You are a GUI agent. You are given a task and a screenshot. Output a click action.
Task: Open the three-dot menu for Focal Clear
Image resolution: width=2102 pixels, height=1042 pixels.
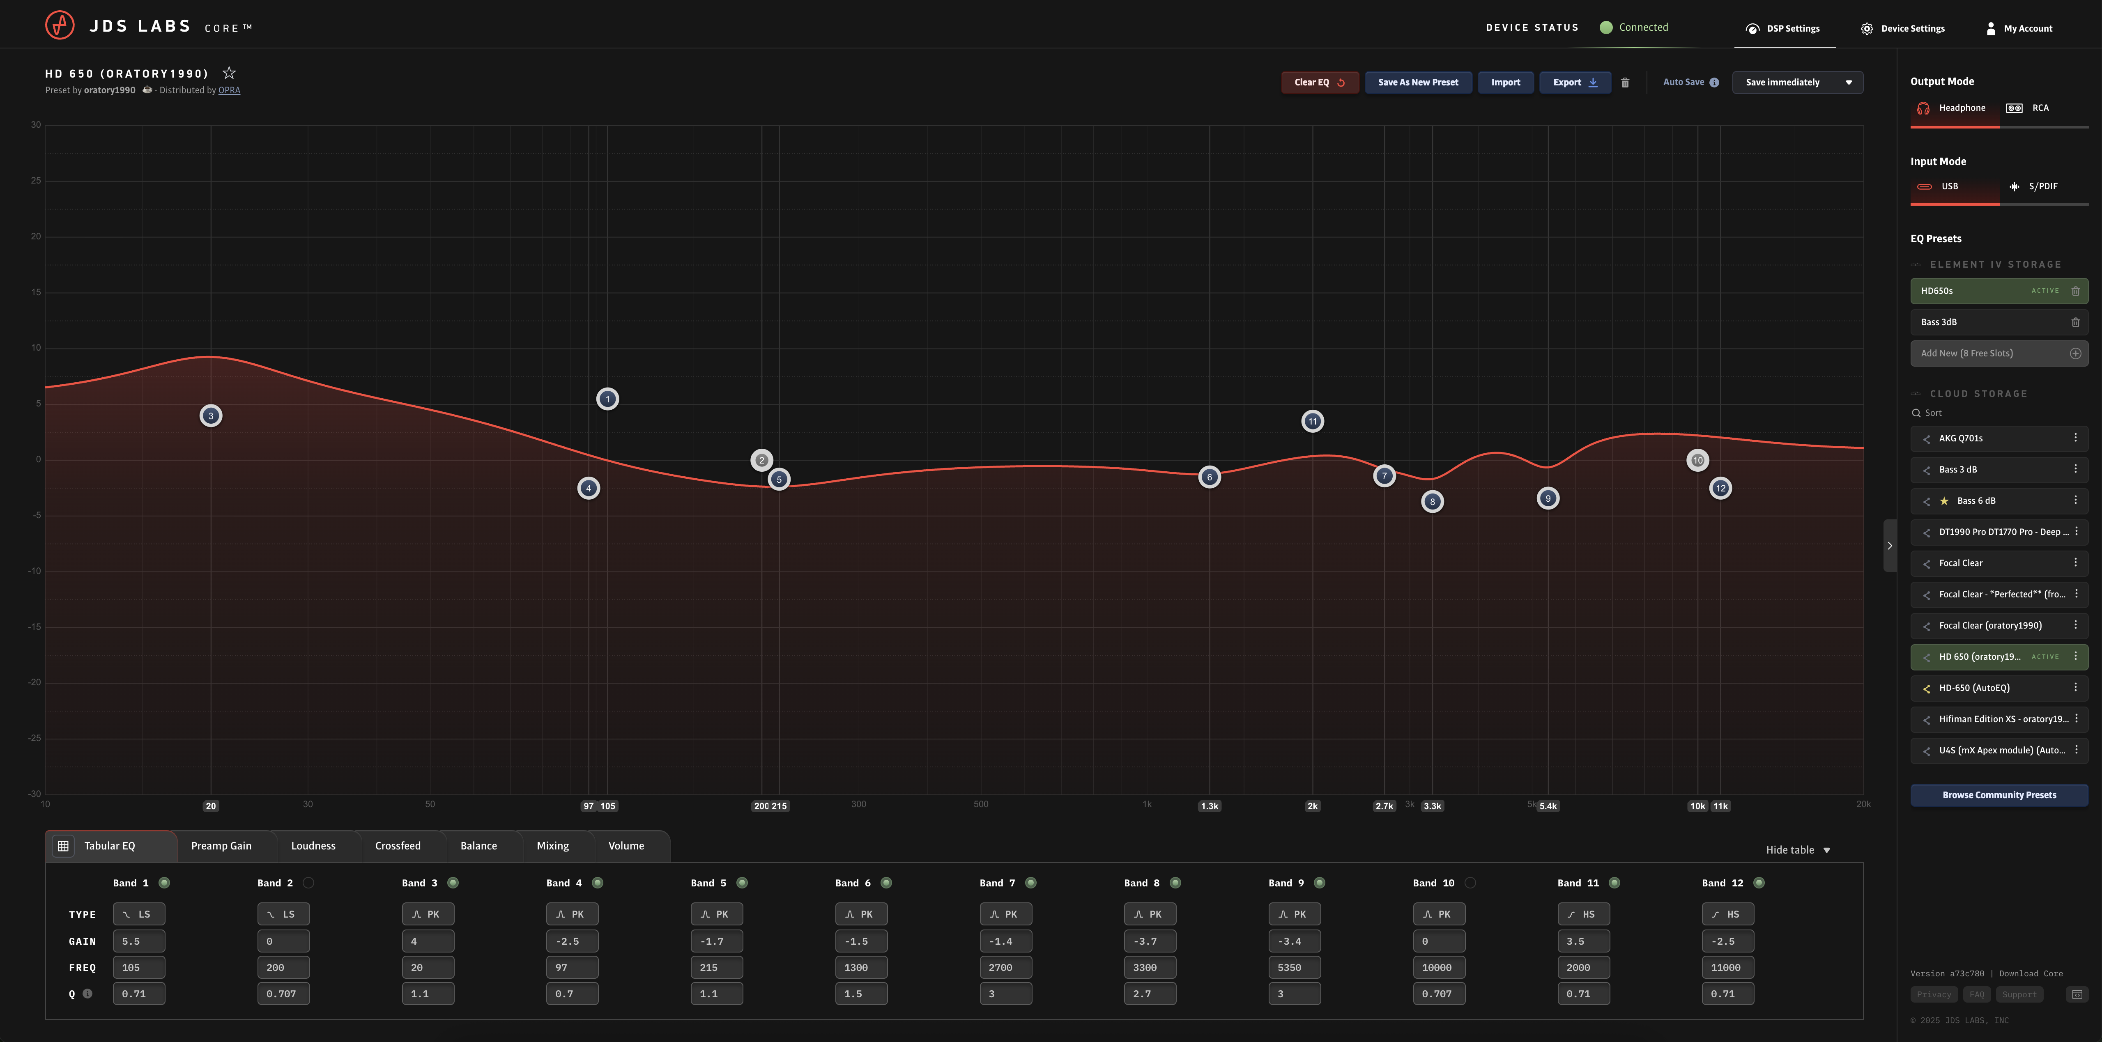click(2075, 562)
